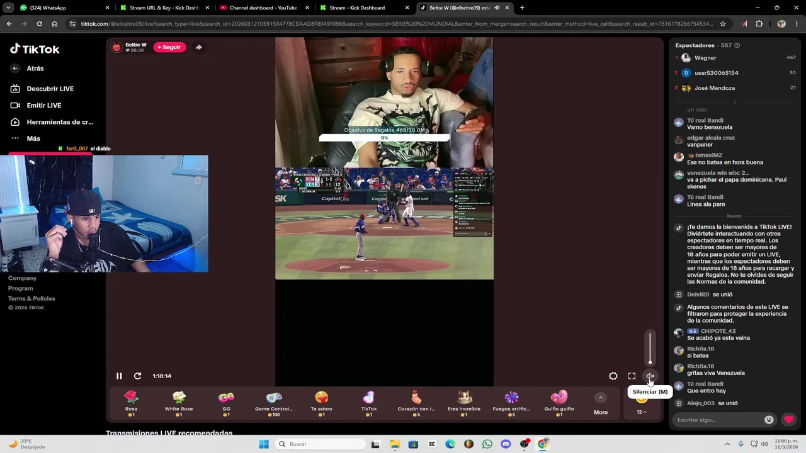
Task: Send a Rosa gift
Action: tap(131, 403)
